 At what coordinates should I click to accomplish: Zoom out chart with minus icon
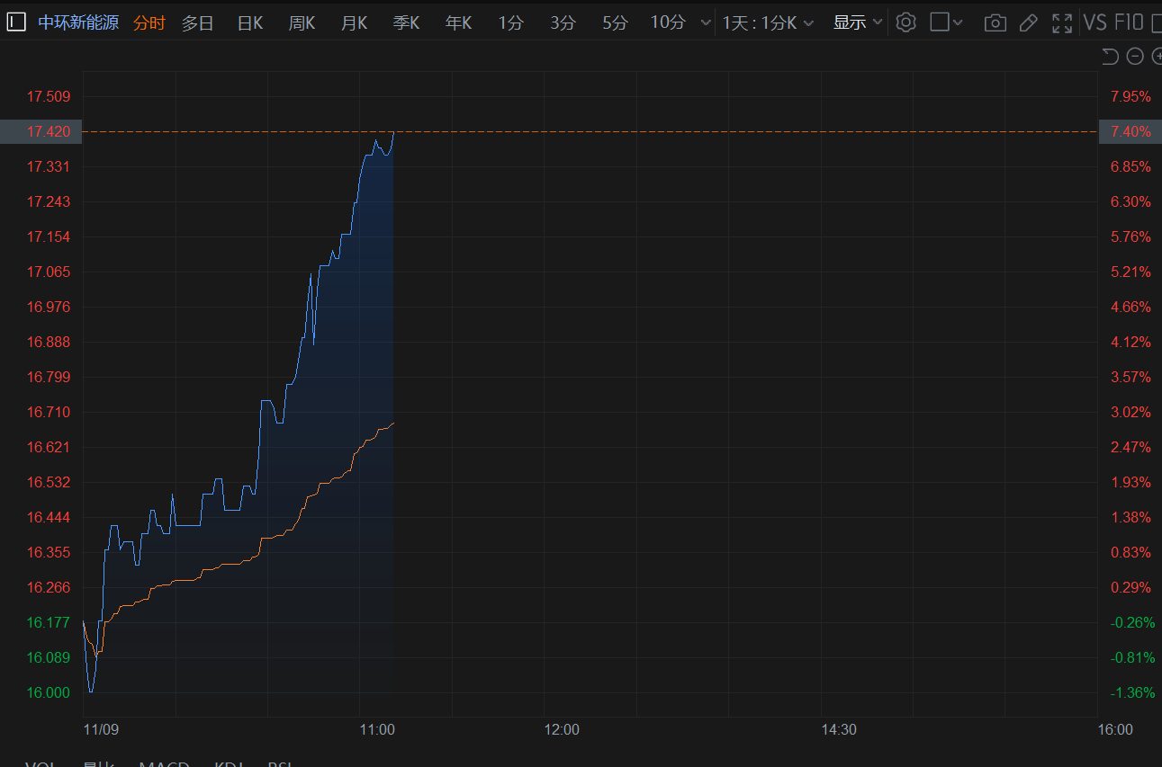coord(1135,57)
